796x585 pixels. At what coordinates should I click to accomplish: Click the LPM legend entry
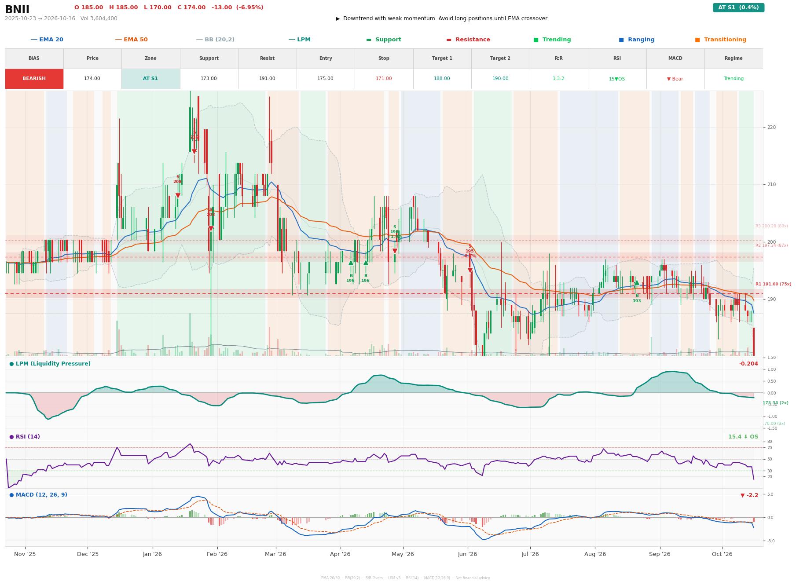point(300,40)
